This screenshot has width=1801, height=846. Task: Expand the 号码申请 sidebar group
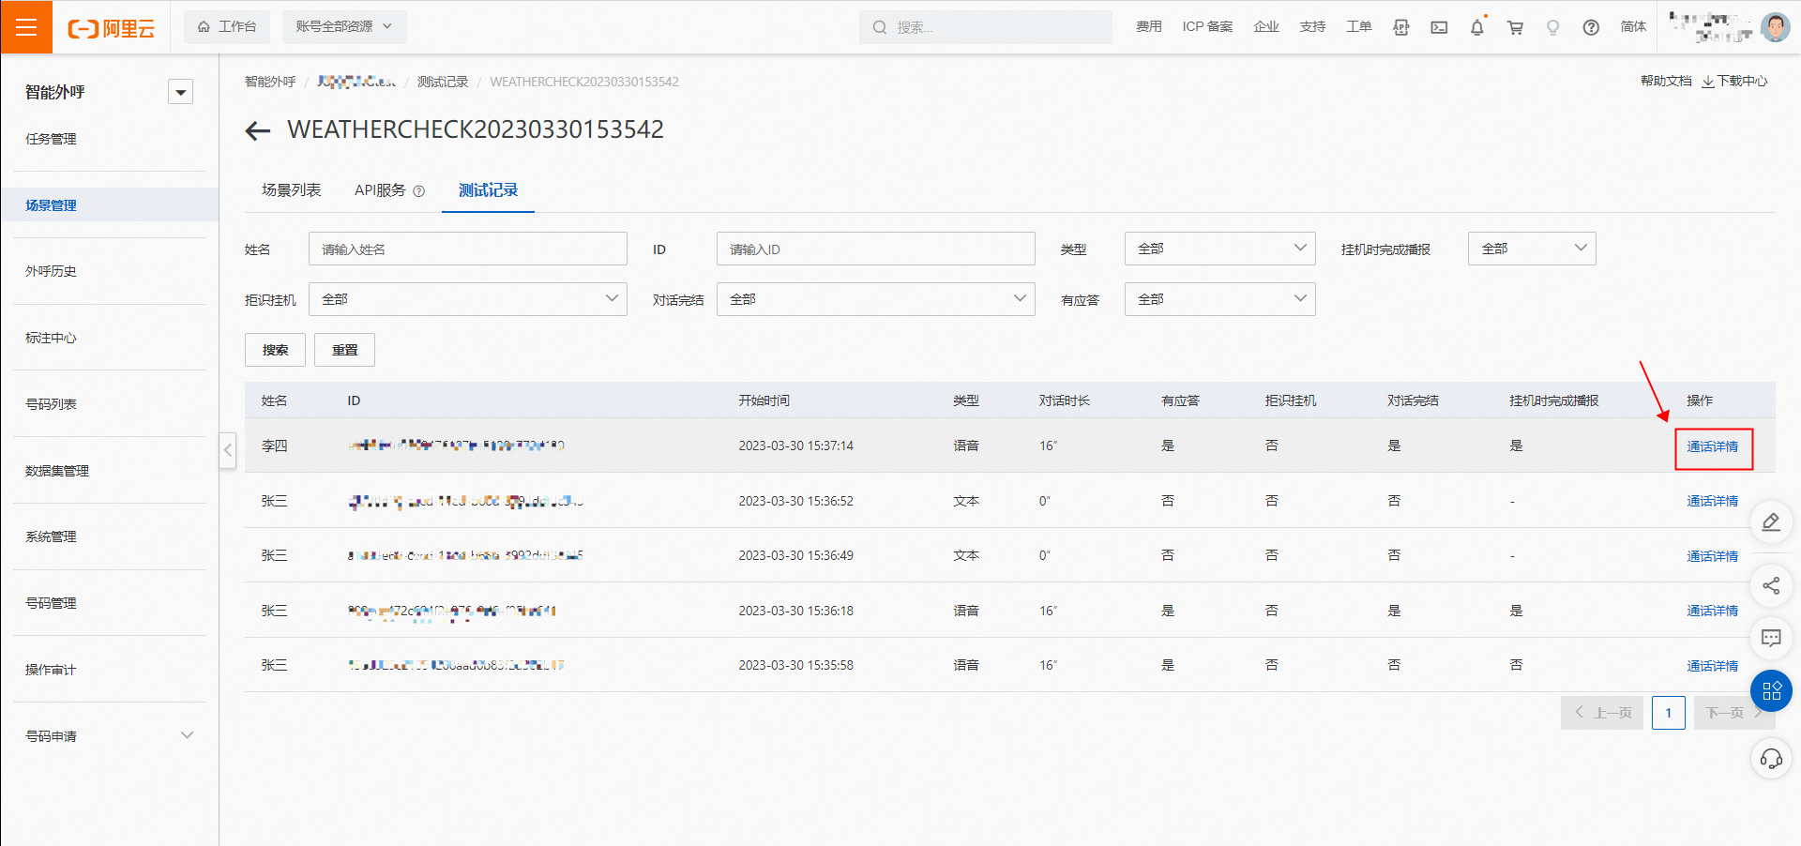[110, 735]
